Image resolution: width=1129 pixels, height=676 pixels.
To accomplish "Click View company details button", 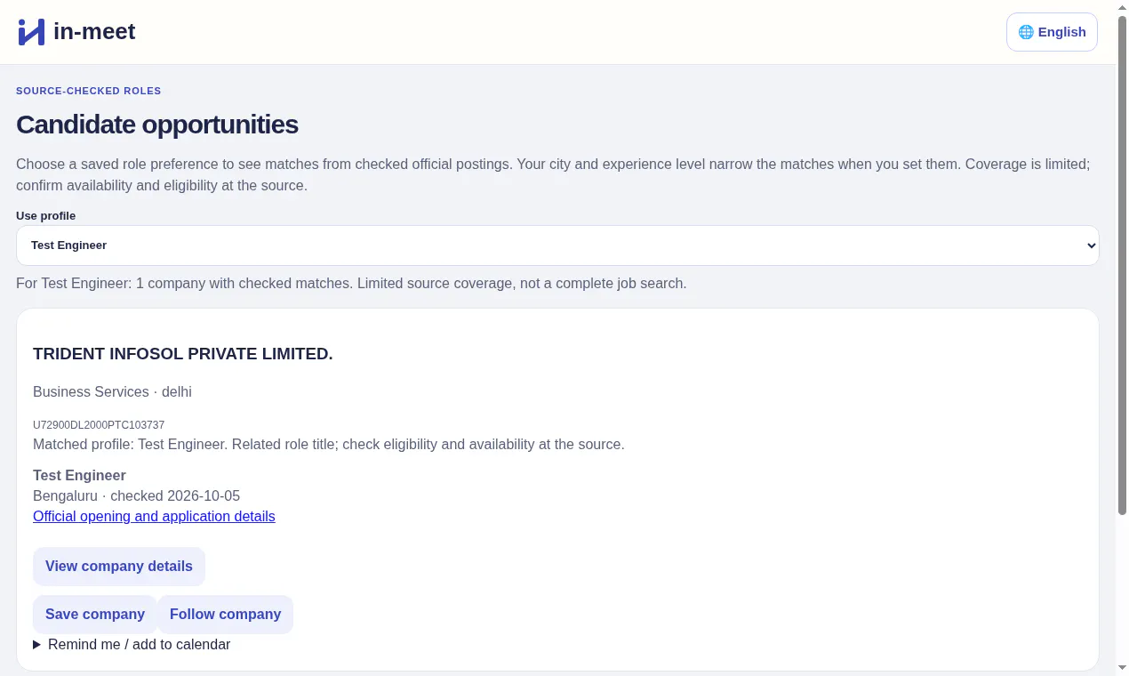I will coord(119,567).
